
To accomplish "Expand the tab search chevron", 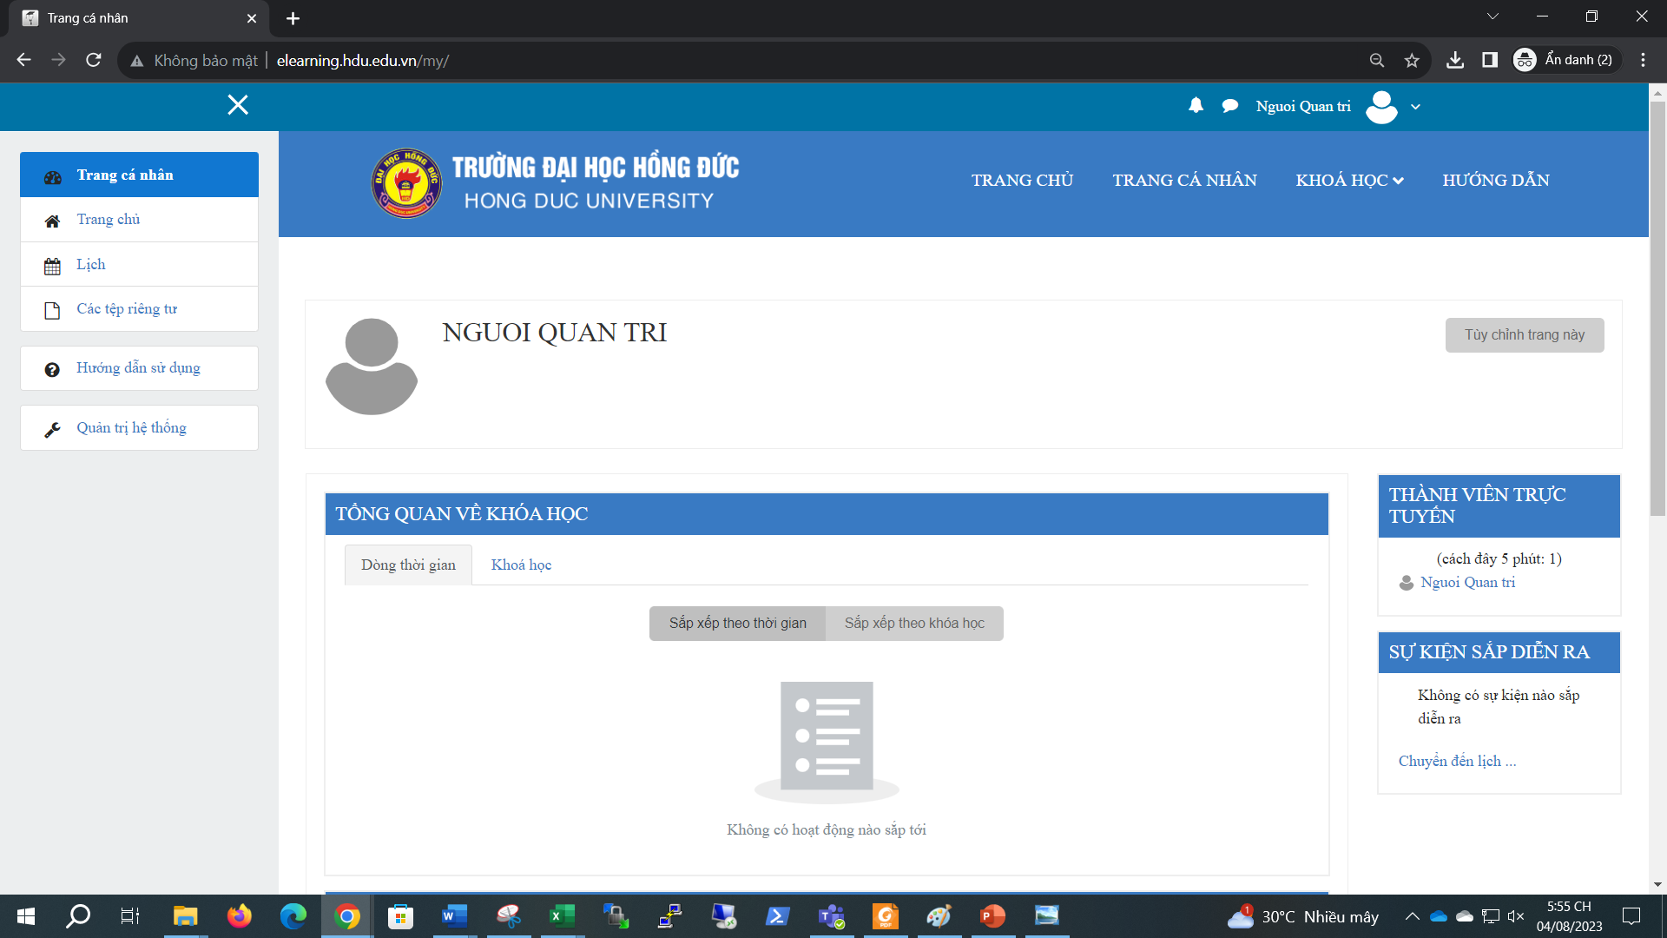I will 1492,17.
